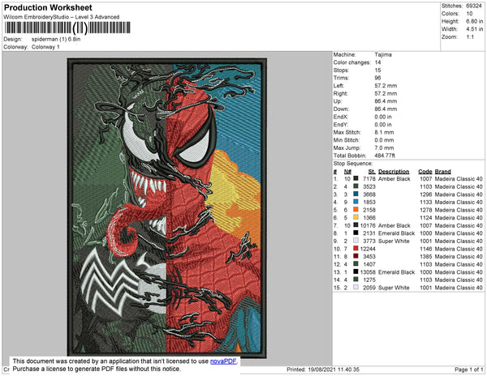Select thread code 1296 in stop 3
Viewport: 487px width, 376px height.
(426, 194)
